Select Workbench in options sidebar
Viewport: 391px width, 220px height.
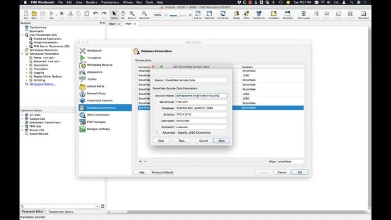[x=105, y=51]
